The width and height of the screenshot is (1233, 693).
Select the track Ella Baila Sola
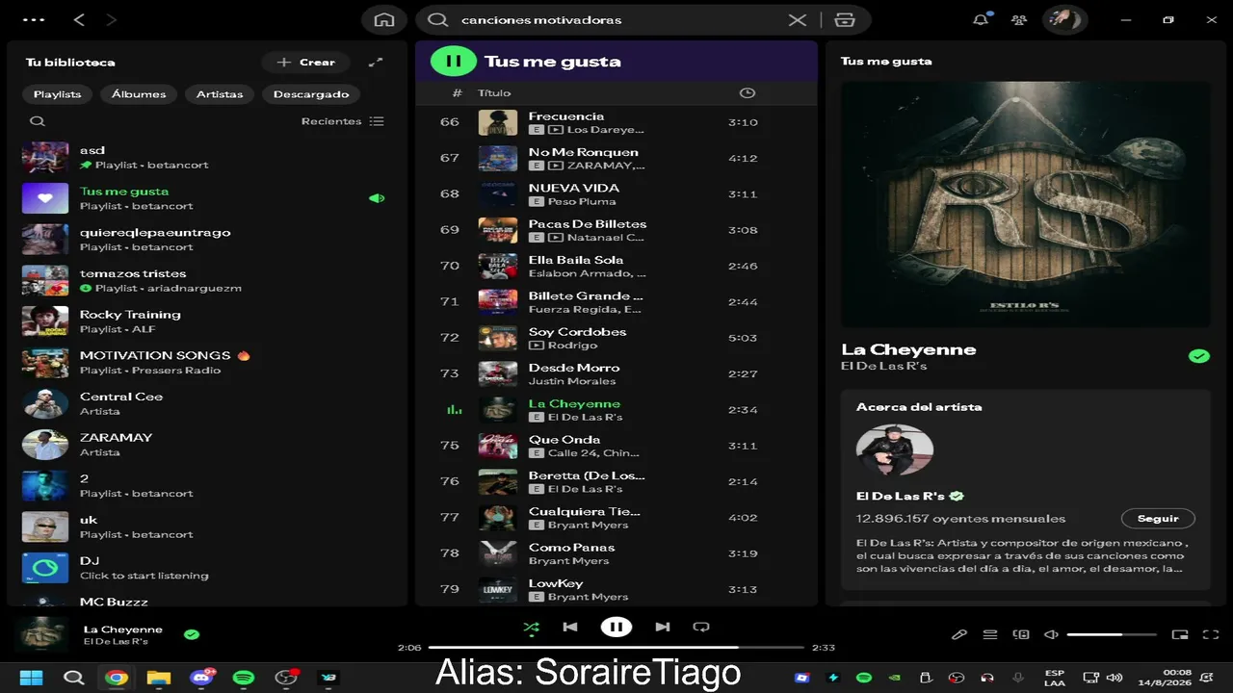616,266
